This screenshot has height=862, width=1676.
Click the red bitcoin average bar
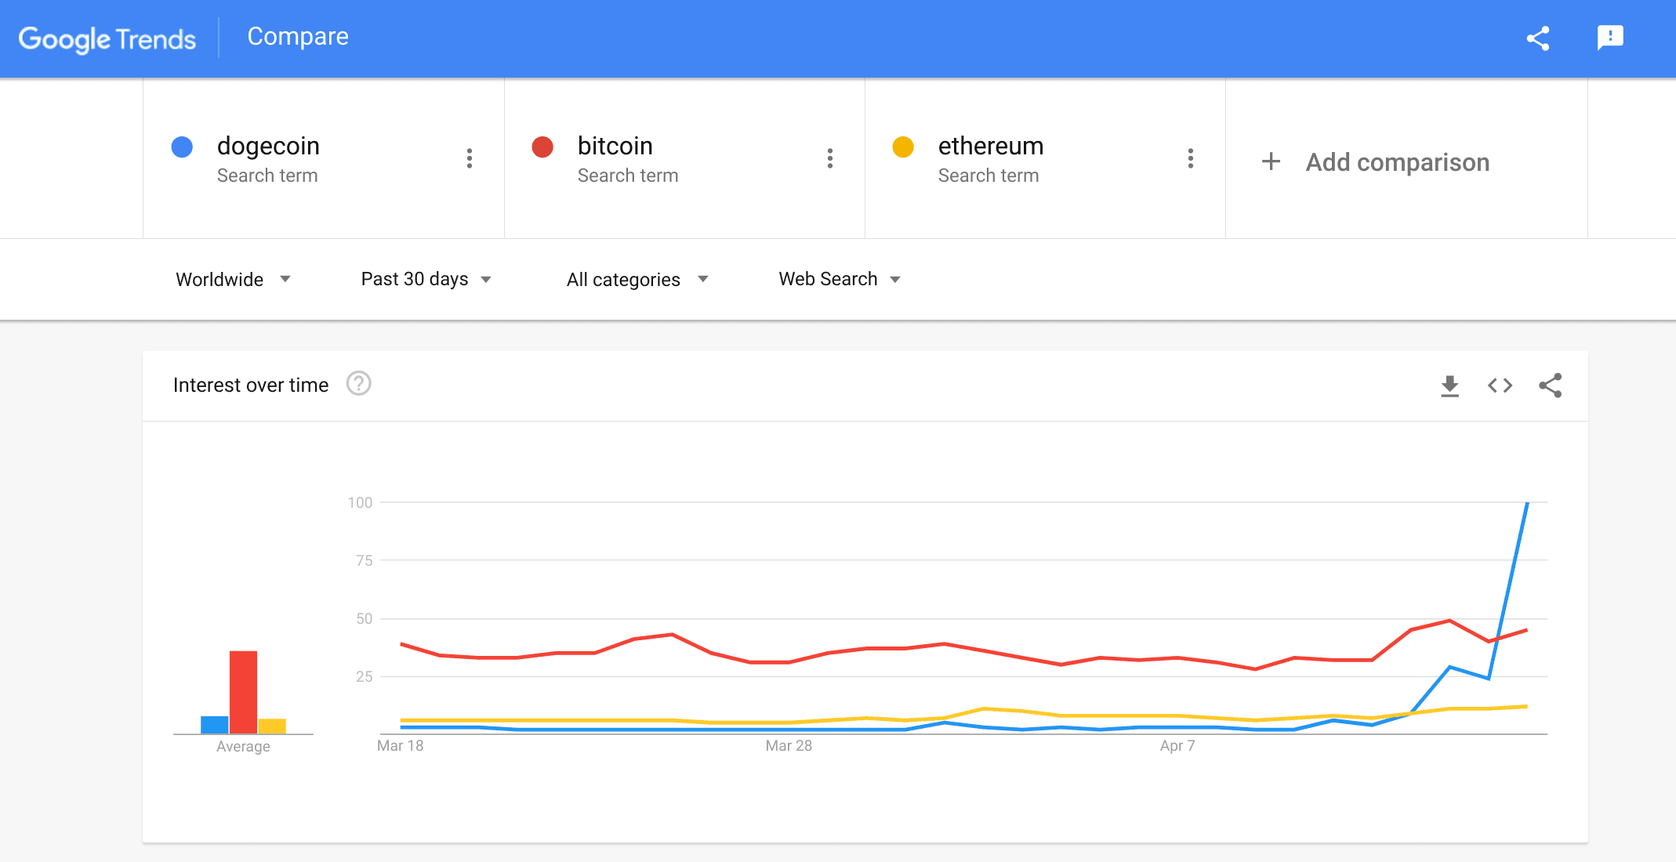coord(243,691)
